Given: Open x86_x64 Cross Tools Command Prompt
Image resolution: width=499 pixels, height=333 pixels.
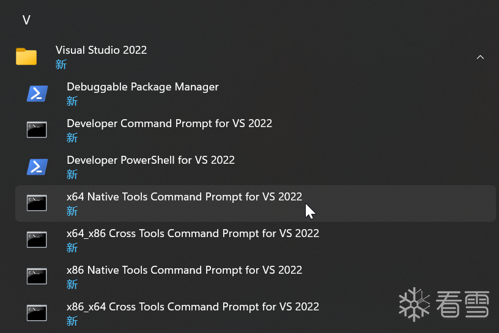Looking at the screenshot, I should pos(193,307).
